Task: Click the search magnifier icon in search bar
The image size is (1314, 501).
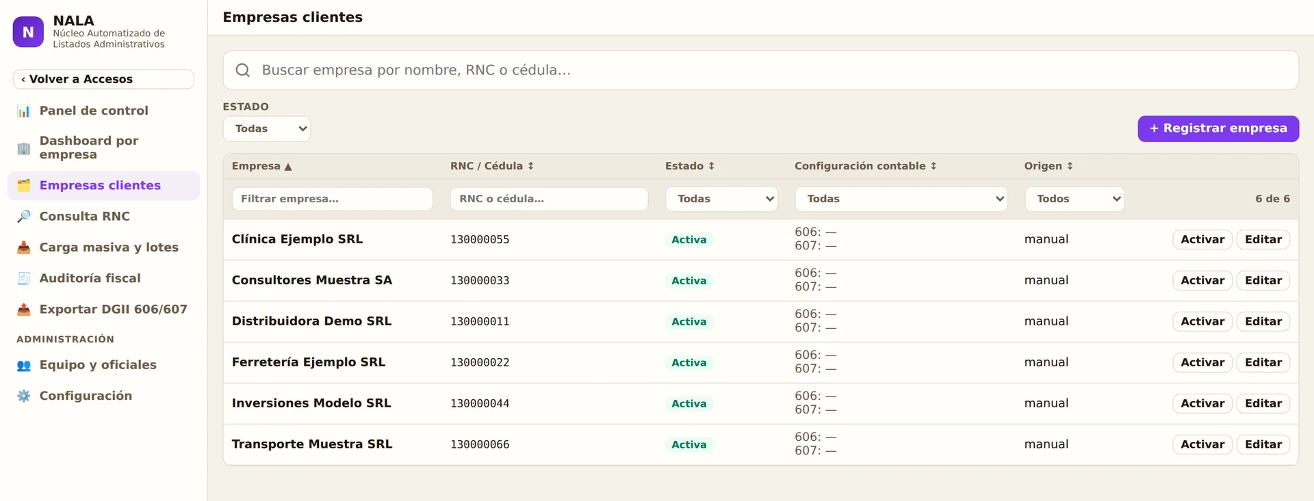Action: (243, 70)
